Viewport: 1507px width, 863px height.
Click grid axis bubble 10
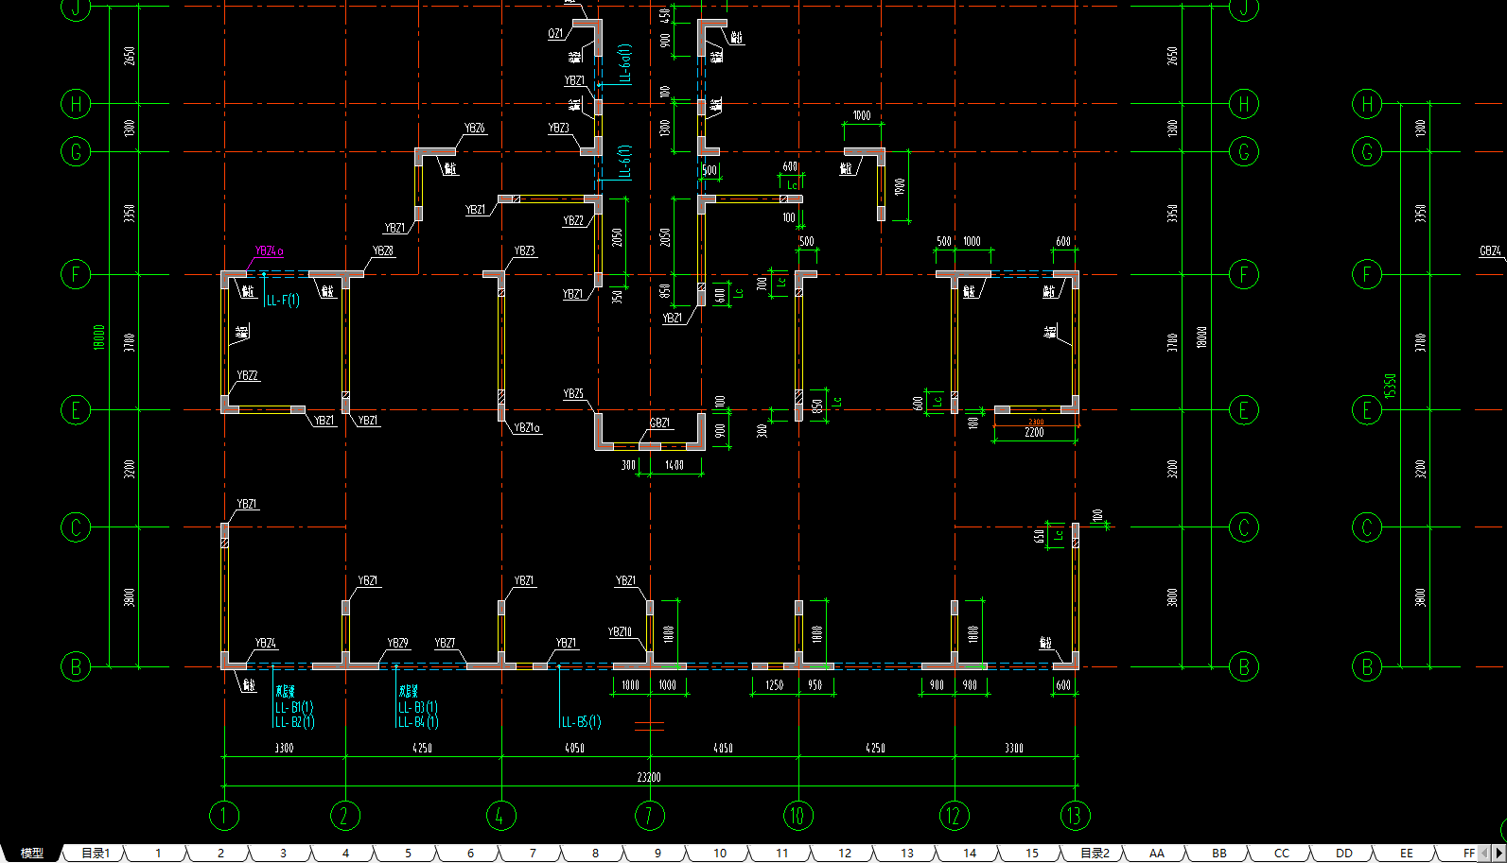tap(798, 816)
